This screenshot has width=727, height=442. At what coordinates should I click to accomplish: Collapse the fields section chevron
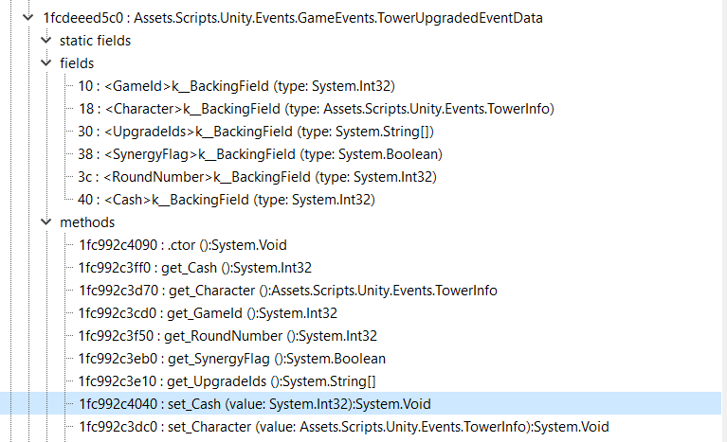click(x=46, y=63)
